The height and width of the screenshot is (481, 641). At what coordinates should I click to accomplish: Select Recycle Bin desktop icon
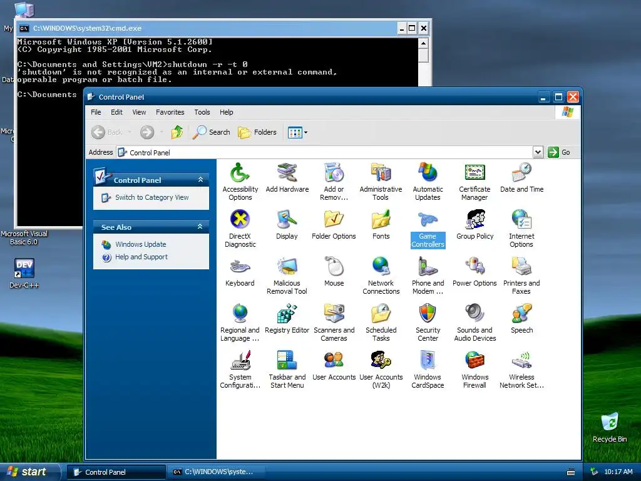(x=610, y=428)
